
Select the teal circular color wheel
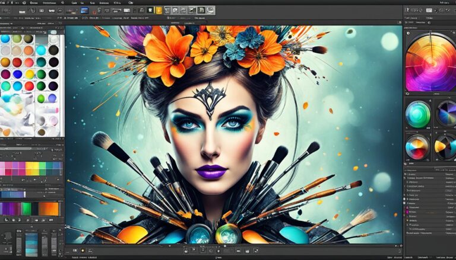point(417,114)
